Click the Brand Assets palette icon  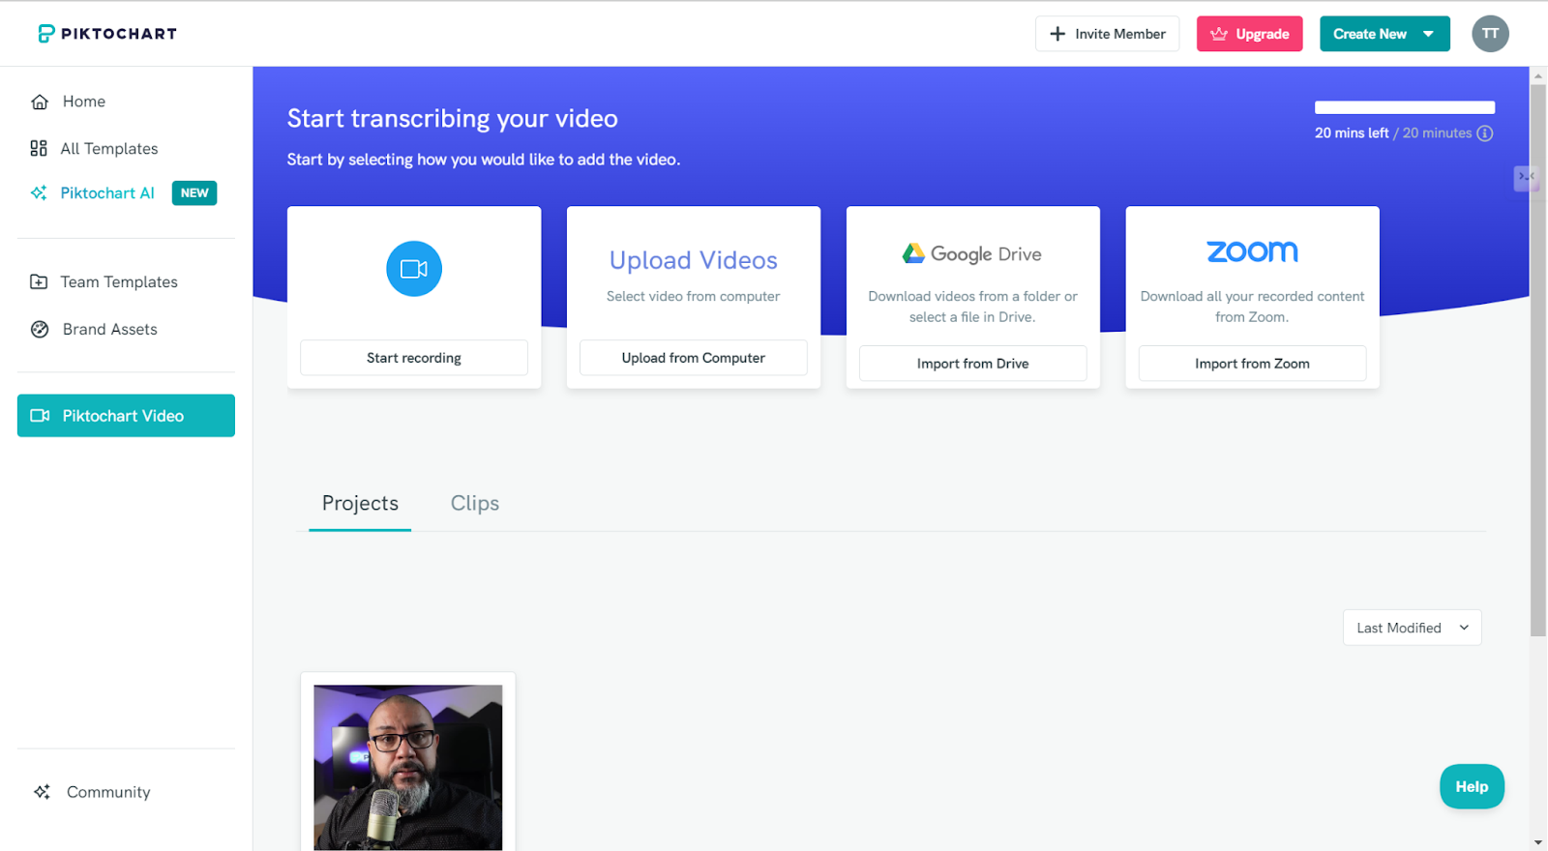(40, 329)
